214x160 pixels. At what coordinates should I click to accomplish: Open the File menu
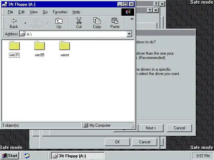tap(10, 12)
